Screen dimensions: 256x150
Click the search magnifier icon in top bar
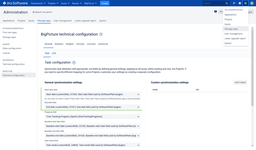(227, 3)
